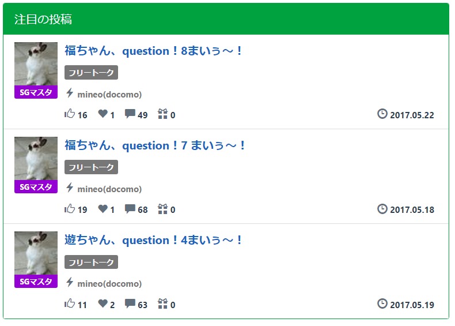Click comment bubble icon on question 8 post
455x326 pixels.
click(x=130, y=114)
